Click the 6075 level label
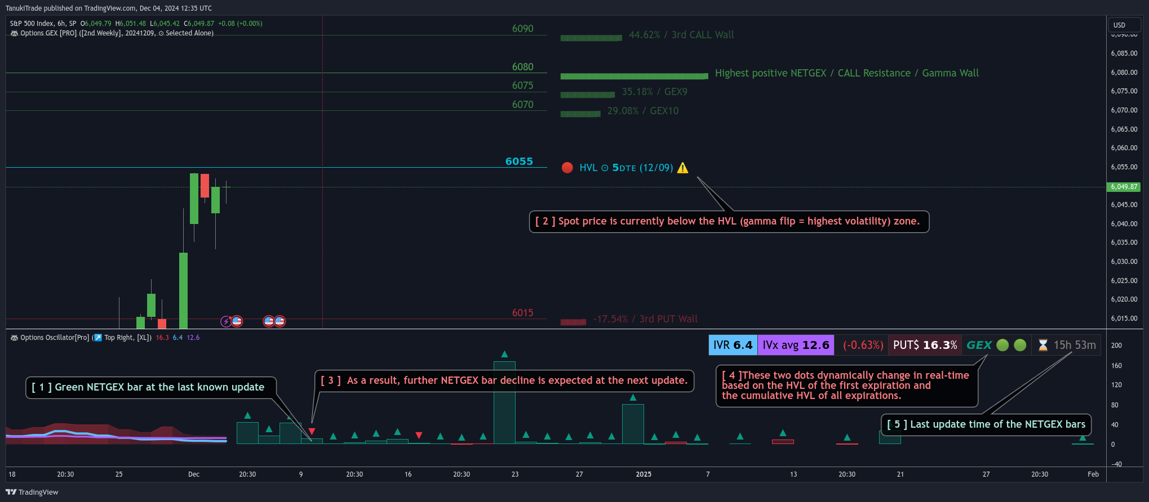Viewport: 1149px width, 502px height. (x=522, y=86)
